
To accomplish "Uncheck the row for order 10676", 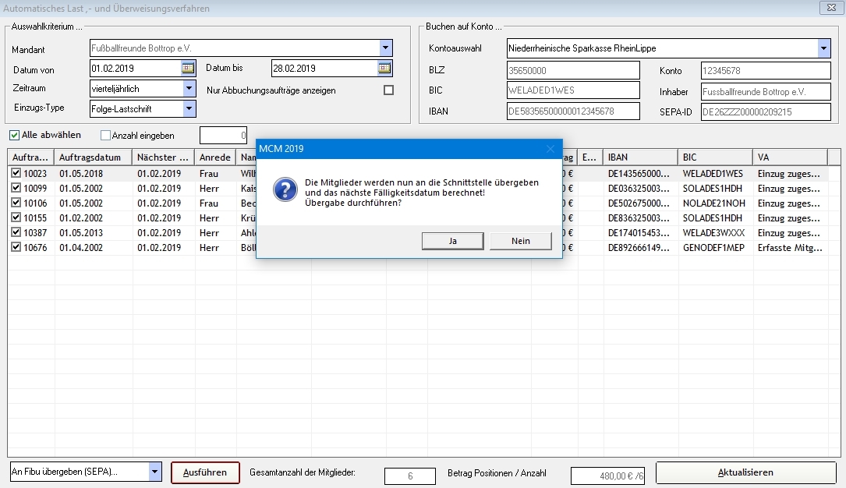I will [16, 247].
